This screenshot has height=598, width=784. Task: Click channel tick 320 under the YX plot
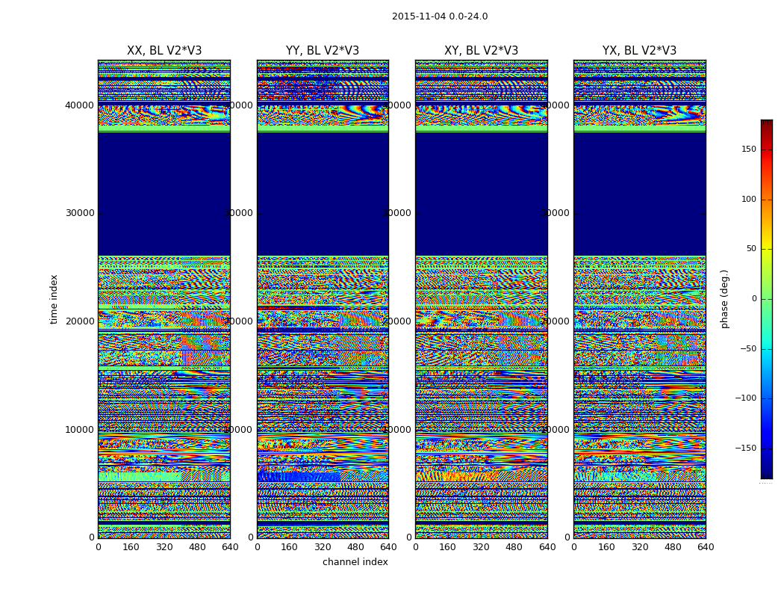coord(639,547)
